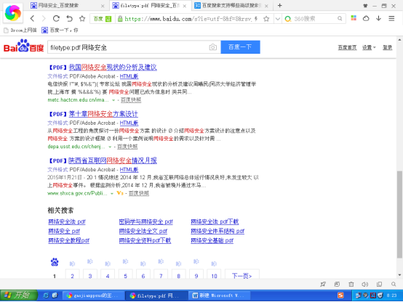Switch to 新建 Microsoft Word taskbar item

pyautogui.click(x=220, y=295)
